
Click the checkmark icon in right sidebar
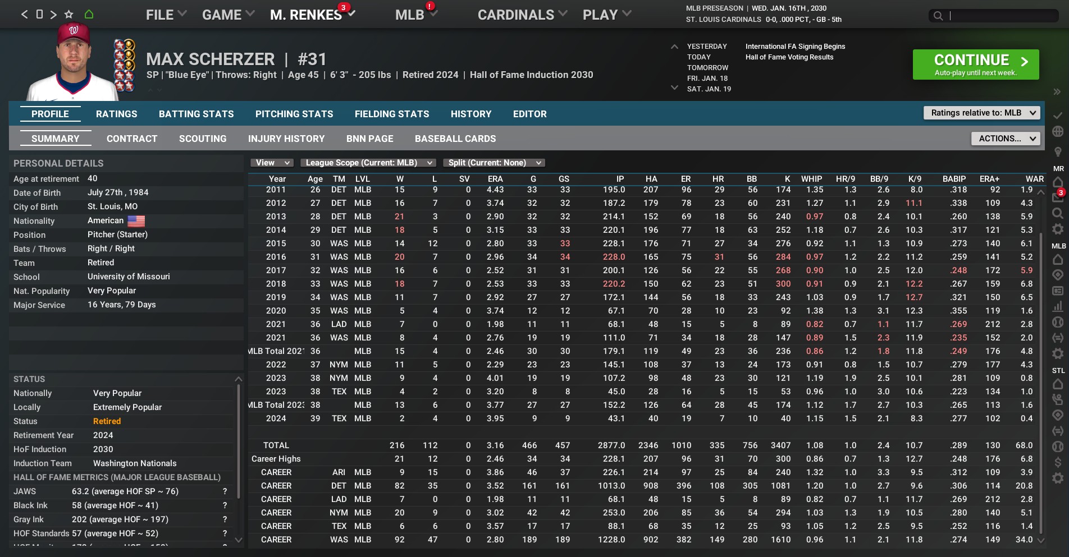1058,116
